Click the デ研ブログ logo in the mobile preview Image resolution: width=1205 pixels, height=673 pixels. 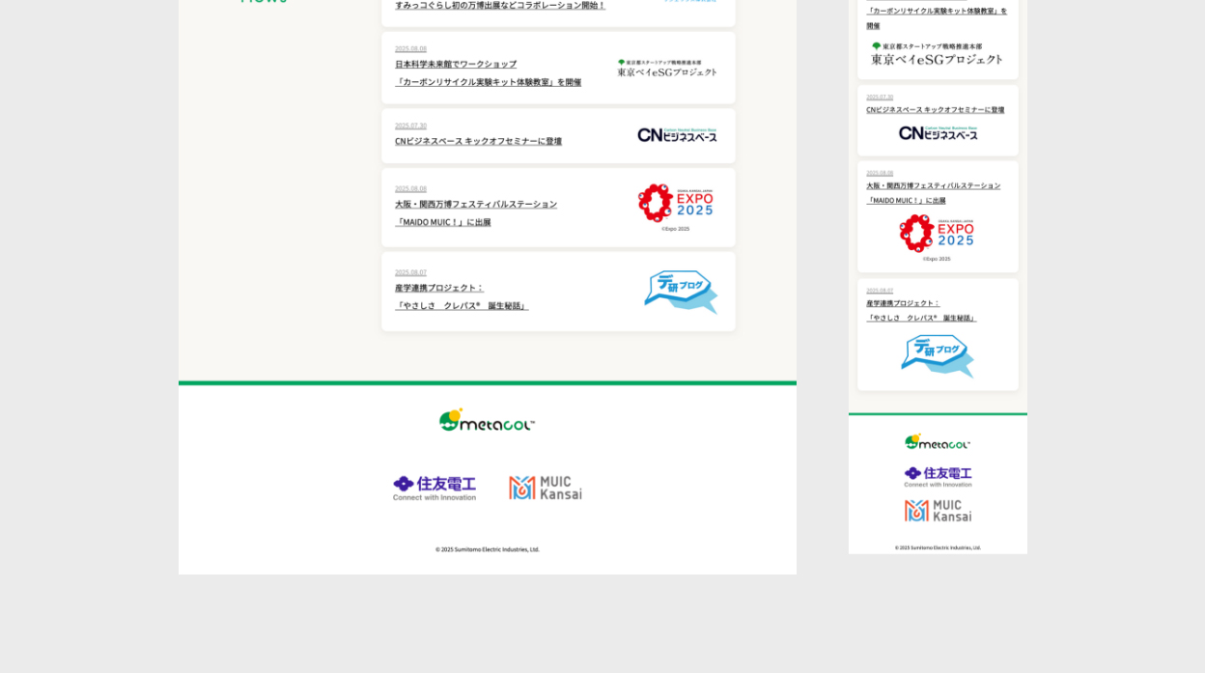click(x=938, y=355)
